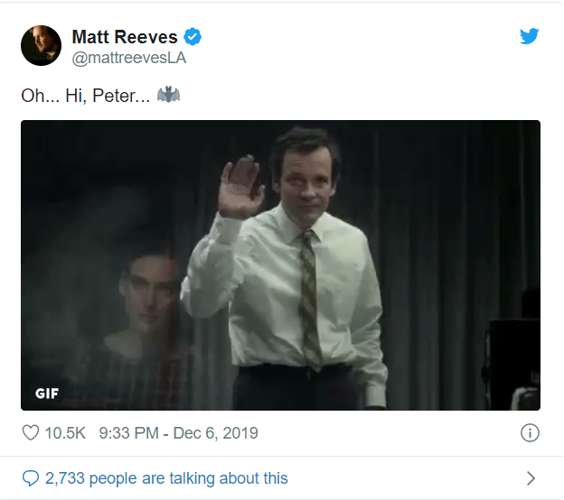
Task: Click the GIF badge on the media
Action: 47,394
